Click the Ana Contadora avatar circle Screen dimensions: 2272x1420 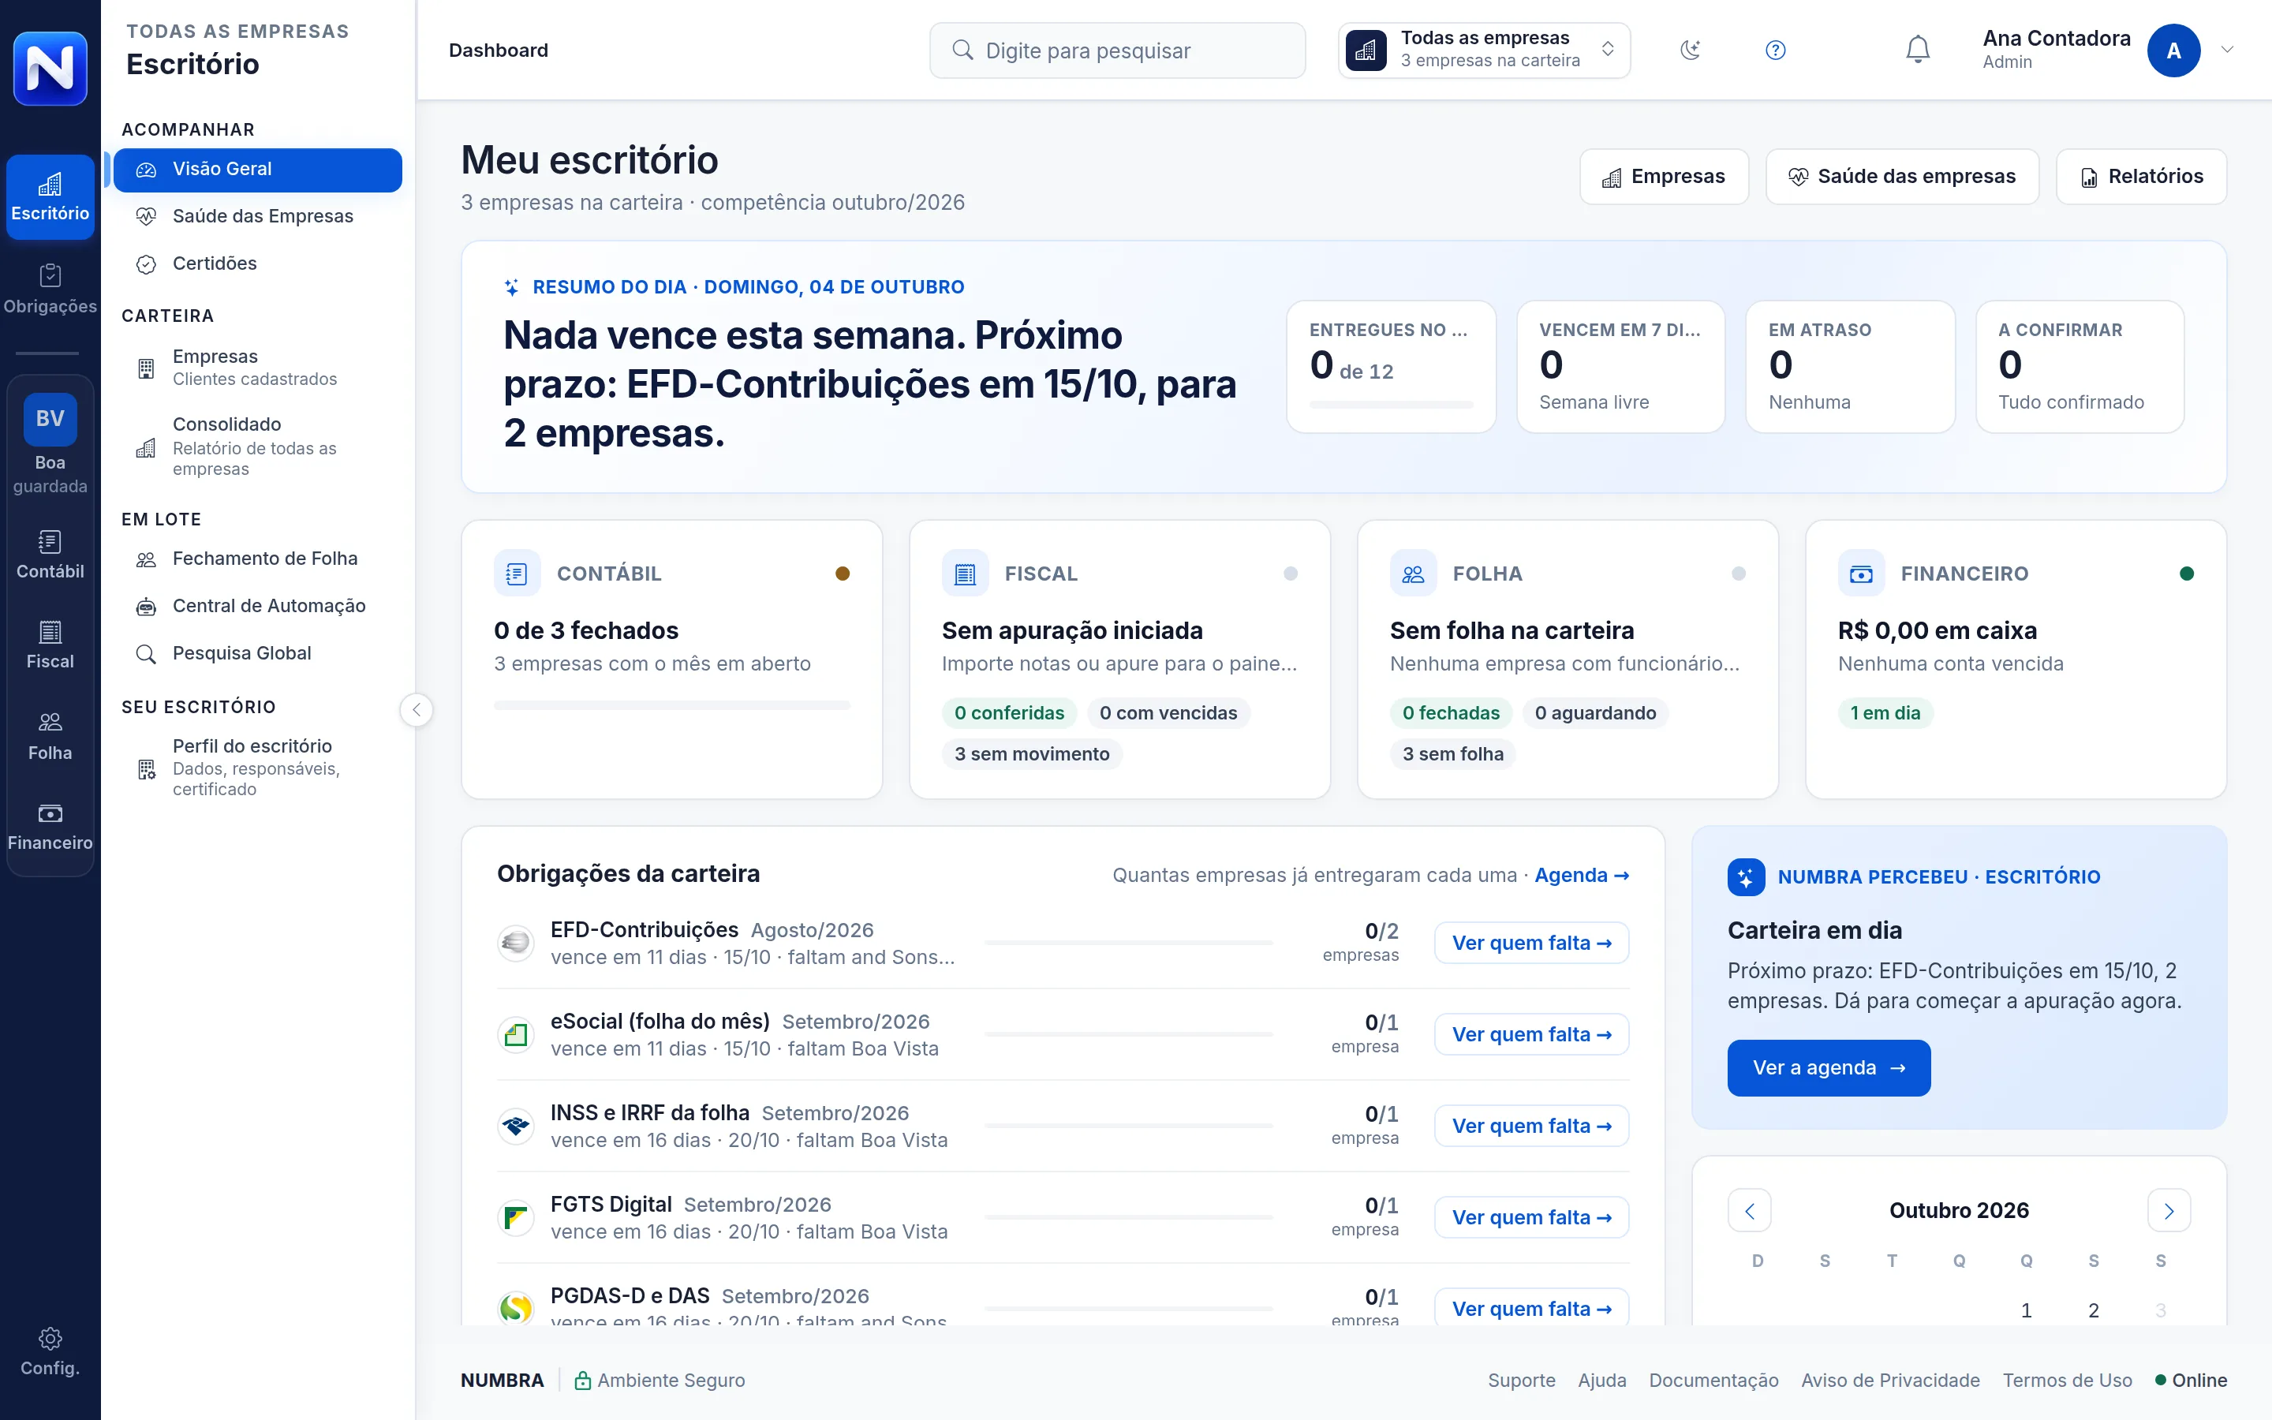[2173, 50]
